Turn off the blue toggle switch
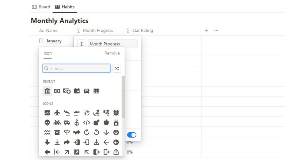285x160 pixels. click(132, 135)
